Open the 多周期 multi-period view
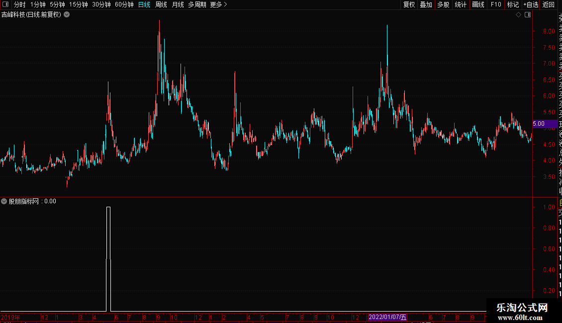This screenshot has height=323, width=562. point(197,4)
